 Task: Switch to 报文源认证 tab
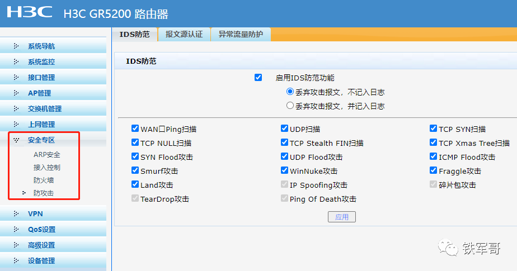pos(184,34)
